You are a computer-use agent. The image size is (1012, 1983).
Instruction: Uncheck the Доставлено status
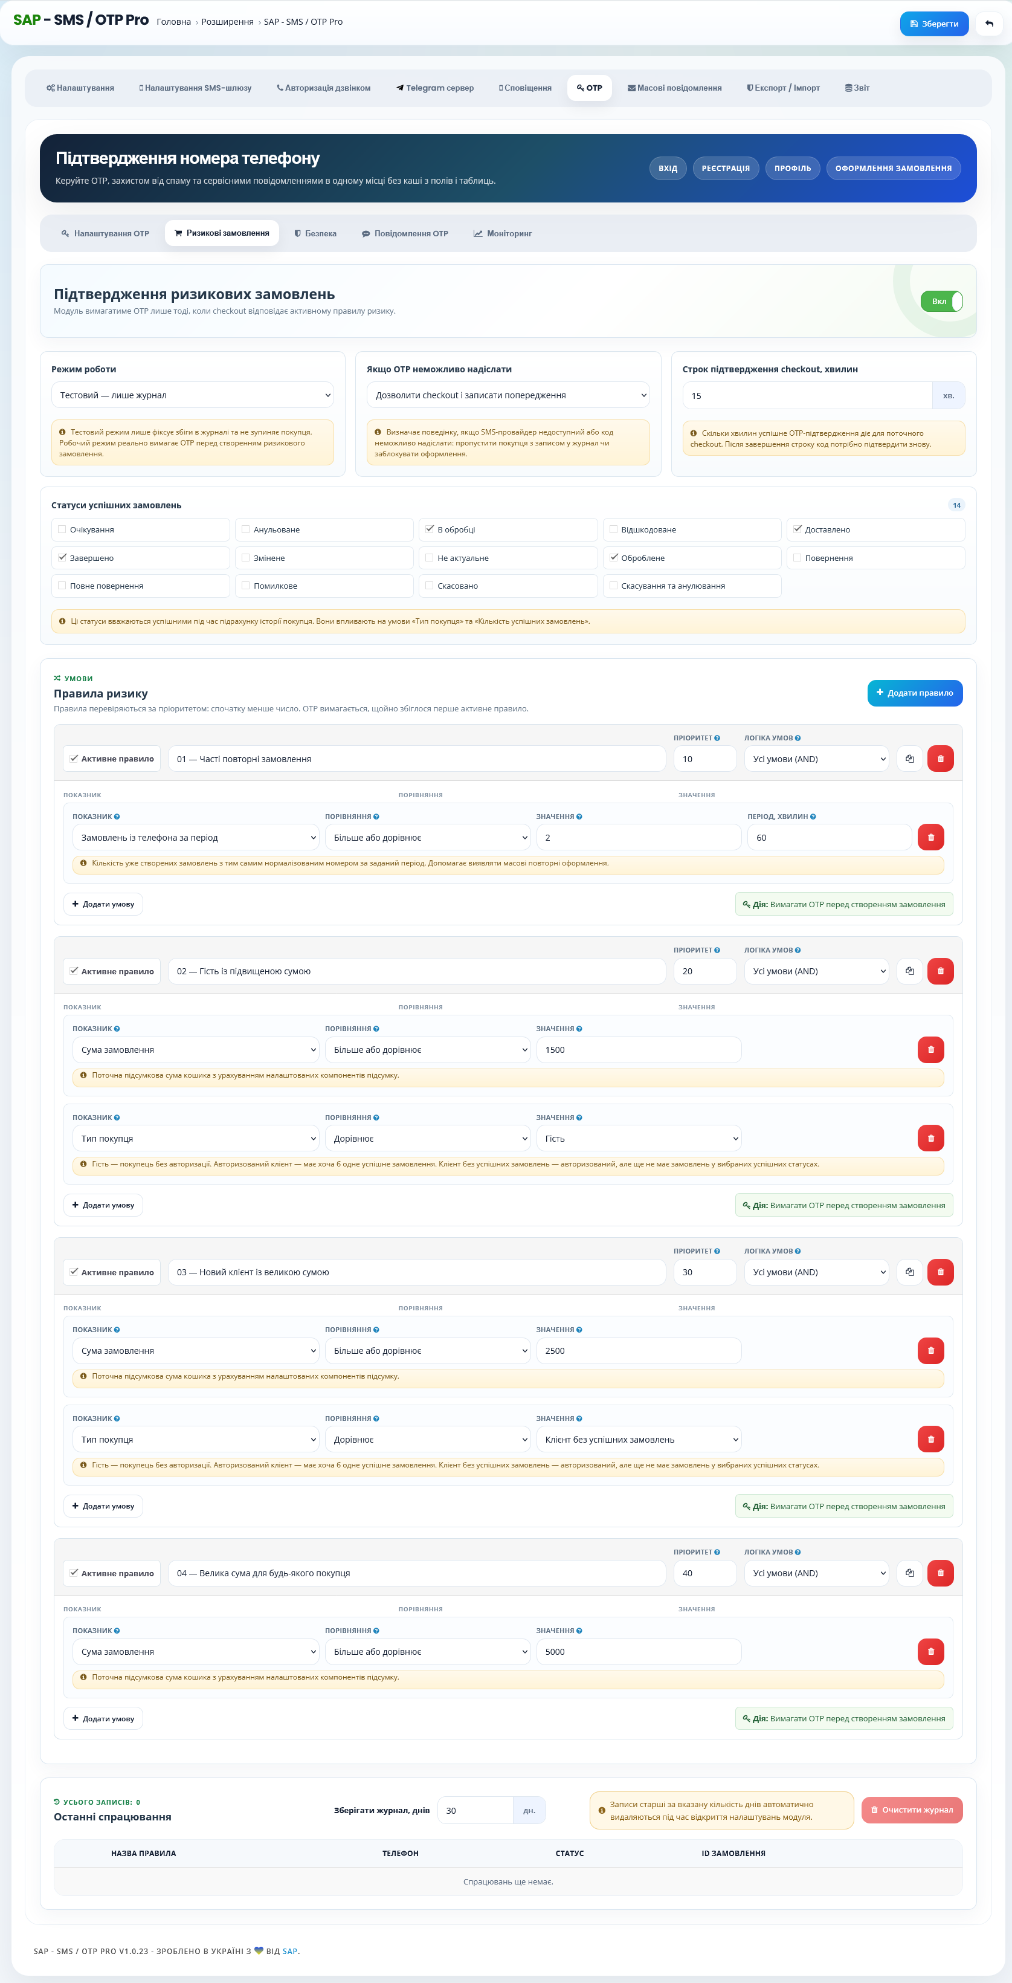point(798,529)
